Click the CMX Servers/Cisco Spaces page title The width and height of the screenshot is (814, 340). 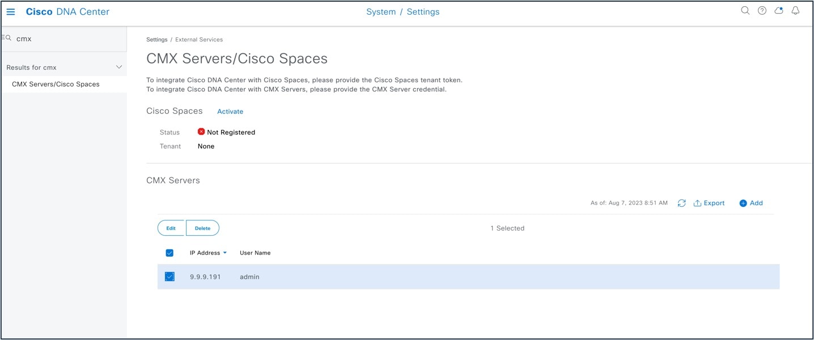click(237, 58)
